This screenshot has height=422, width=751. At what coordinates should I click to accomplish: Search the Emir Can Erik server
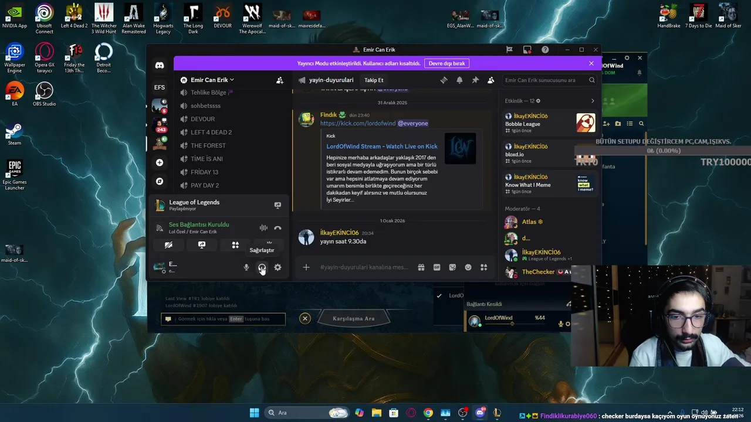click(550, 80)
